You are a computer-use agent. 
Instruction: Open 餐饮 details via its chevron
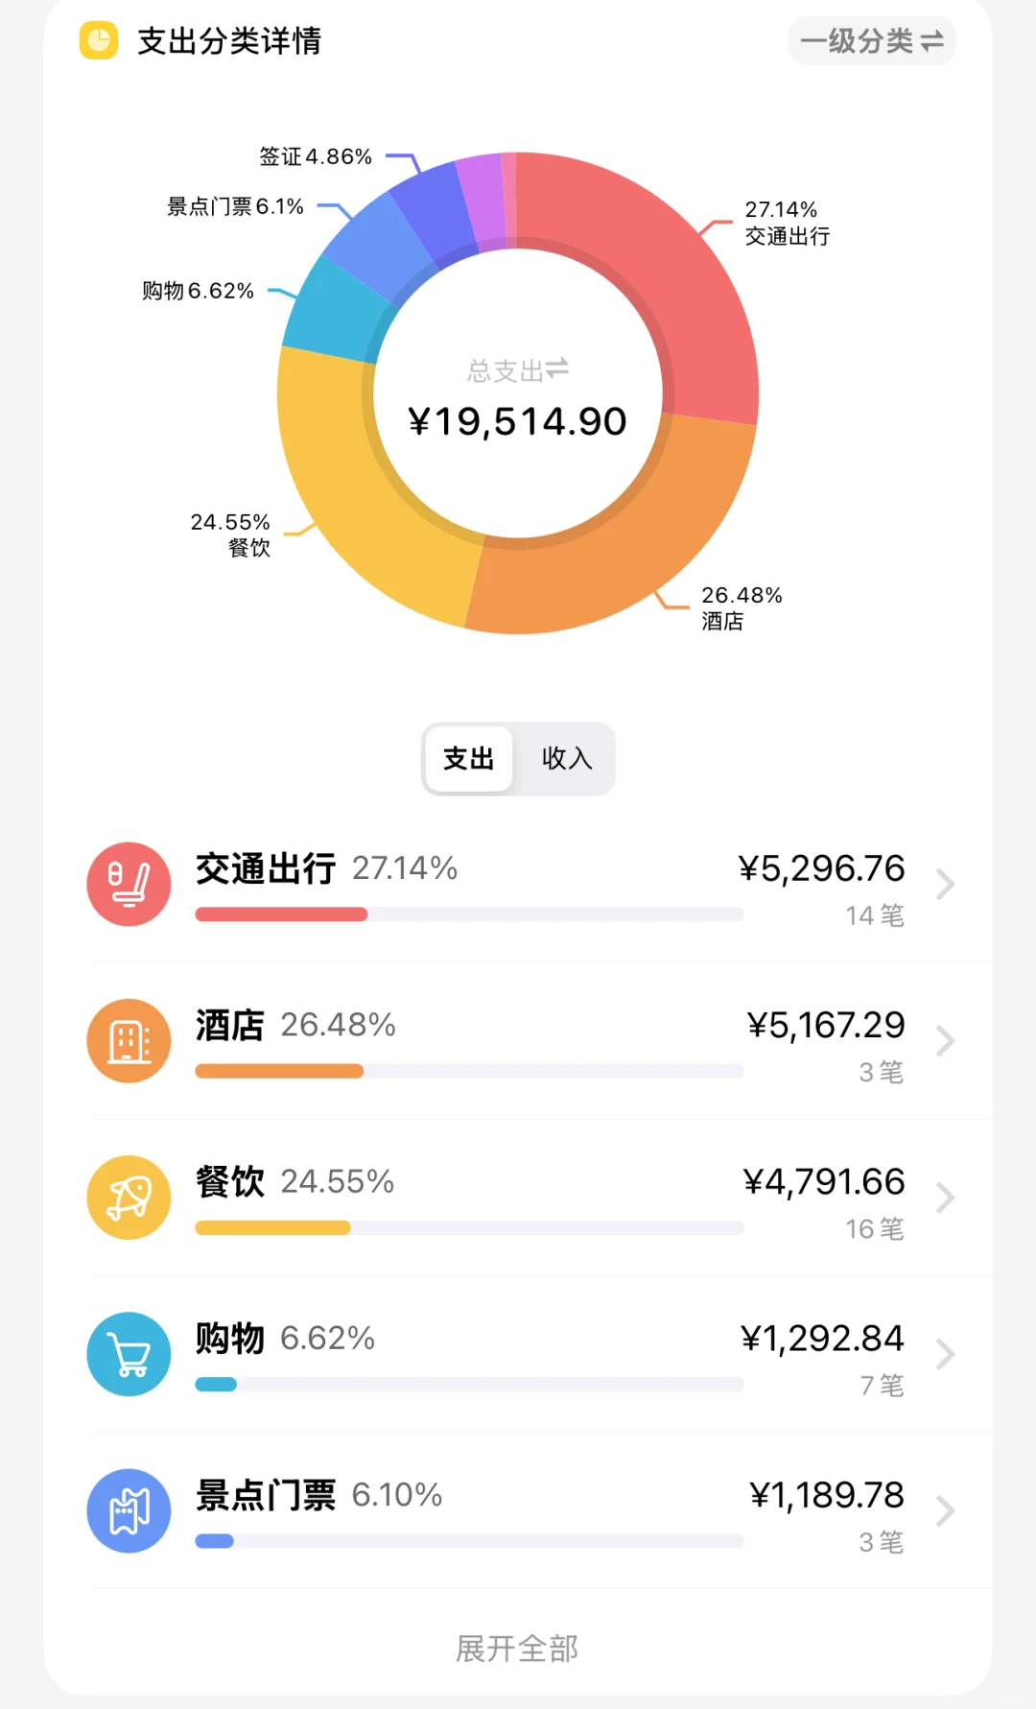945,1198
